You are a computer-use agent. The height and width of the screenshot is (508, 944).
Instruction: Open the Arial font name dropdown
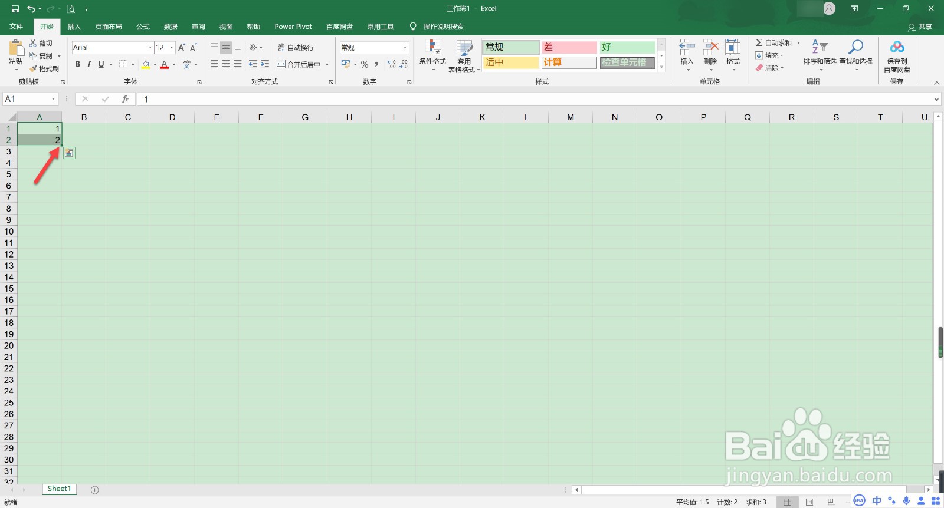pos(150,48)
